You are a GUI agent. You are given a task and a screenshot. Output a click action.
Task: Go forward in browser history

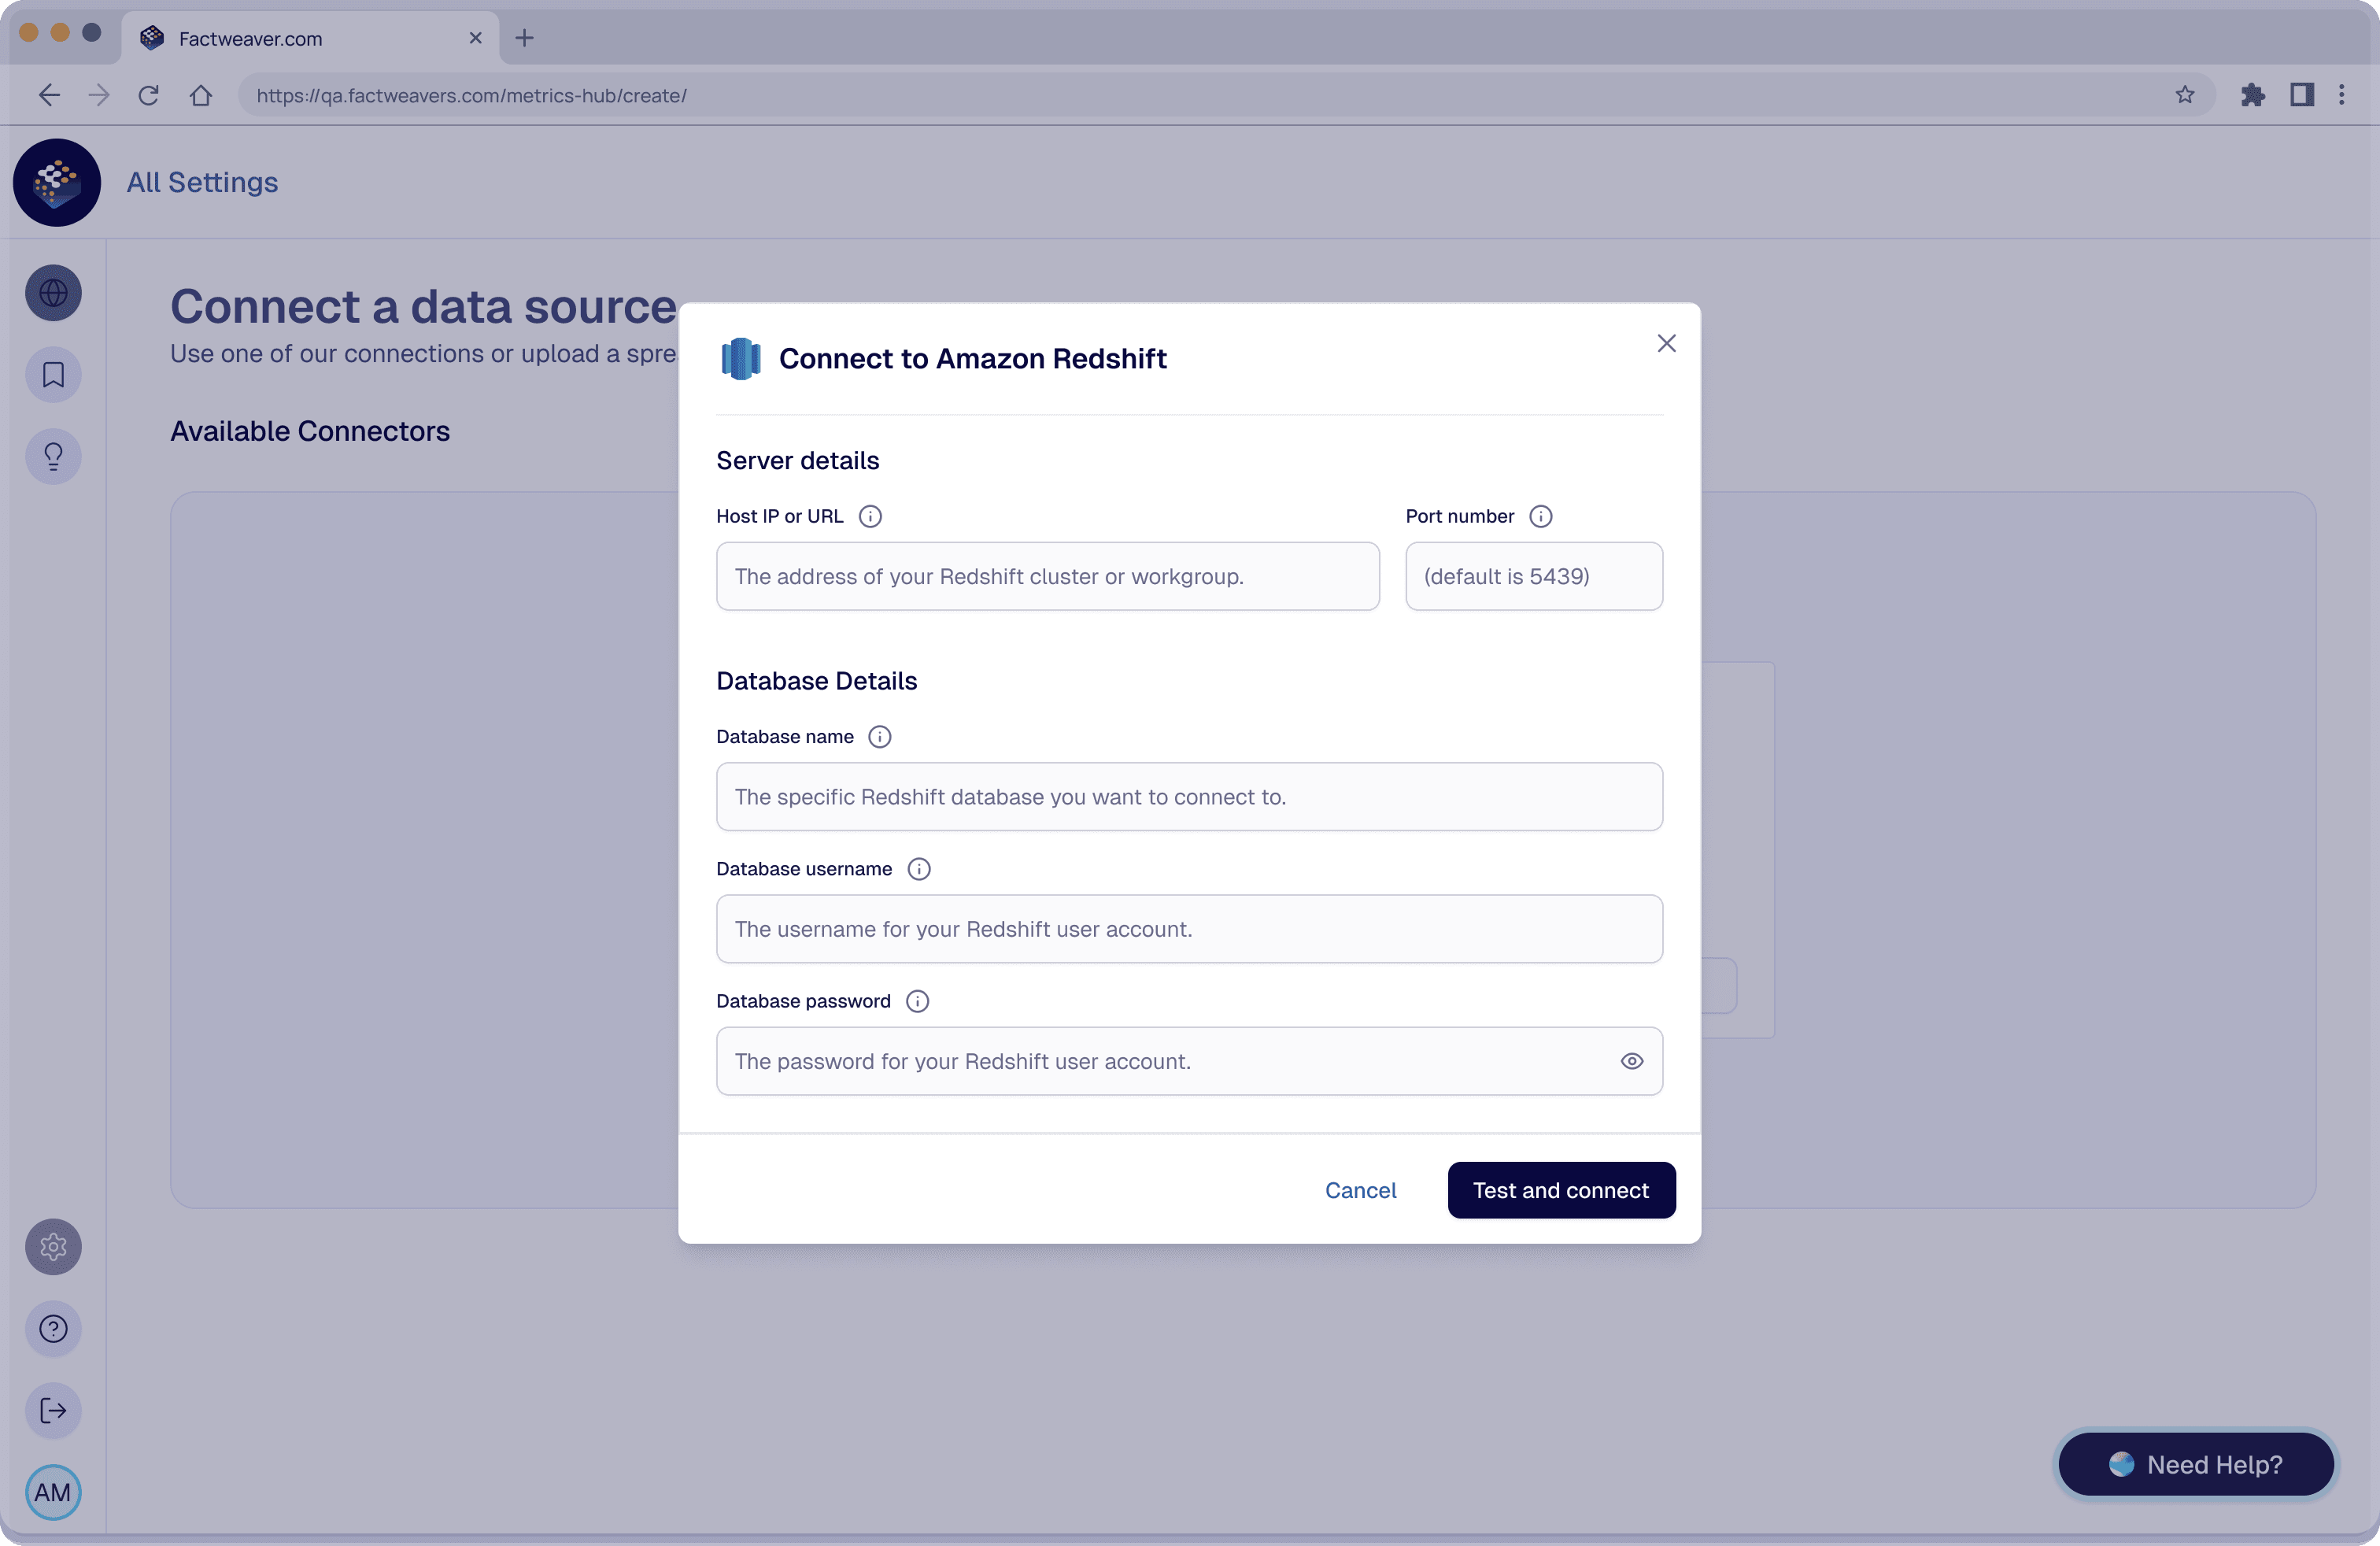98,95
